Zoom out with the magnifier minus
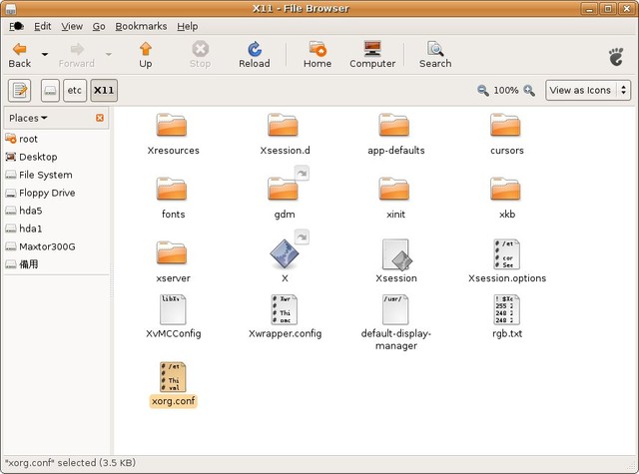The height and width of the screenshot is (474, 639). tap(483, 90)
